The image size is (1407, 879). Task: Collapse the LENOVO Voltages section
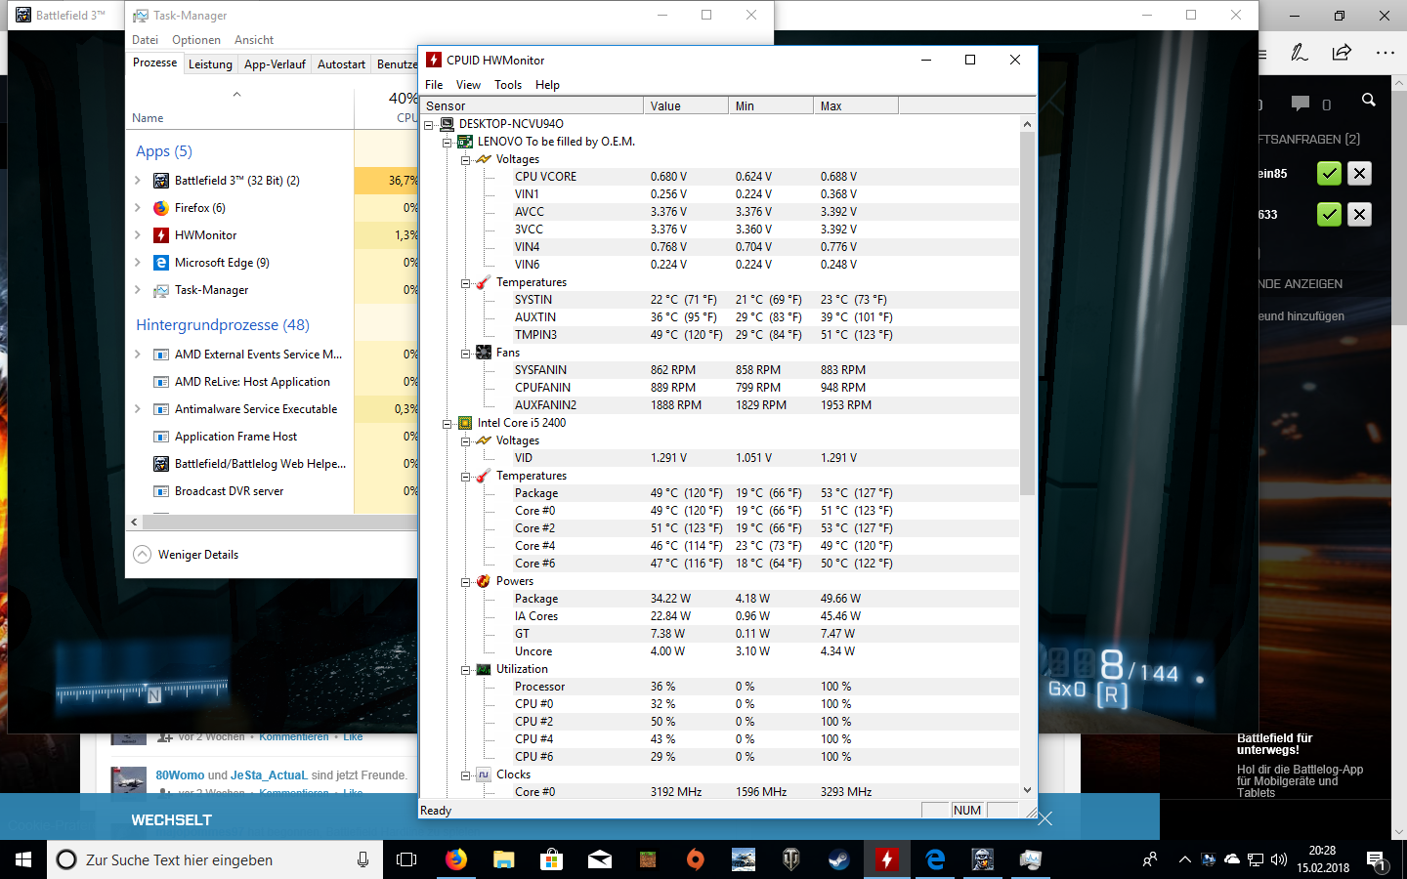(466, 160)
